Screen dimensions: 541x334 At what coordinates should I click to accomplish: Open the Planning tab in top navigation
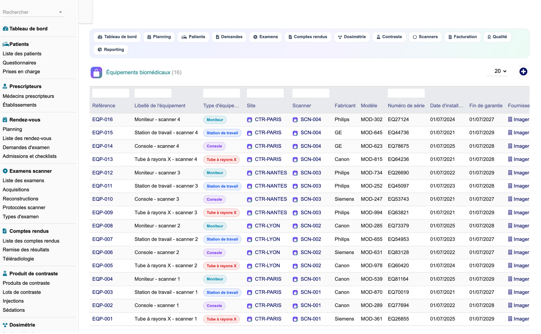[x=159, y=37]
